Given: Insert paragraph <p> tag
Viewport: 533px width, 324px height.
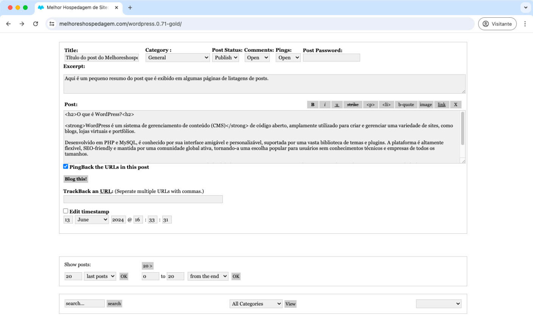Looking at the screenshot, I should point(370,105).
